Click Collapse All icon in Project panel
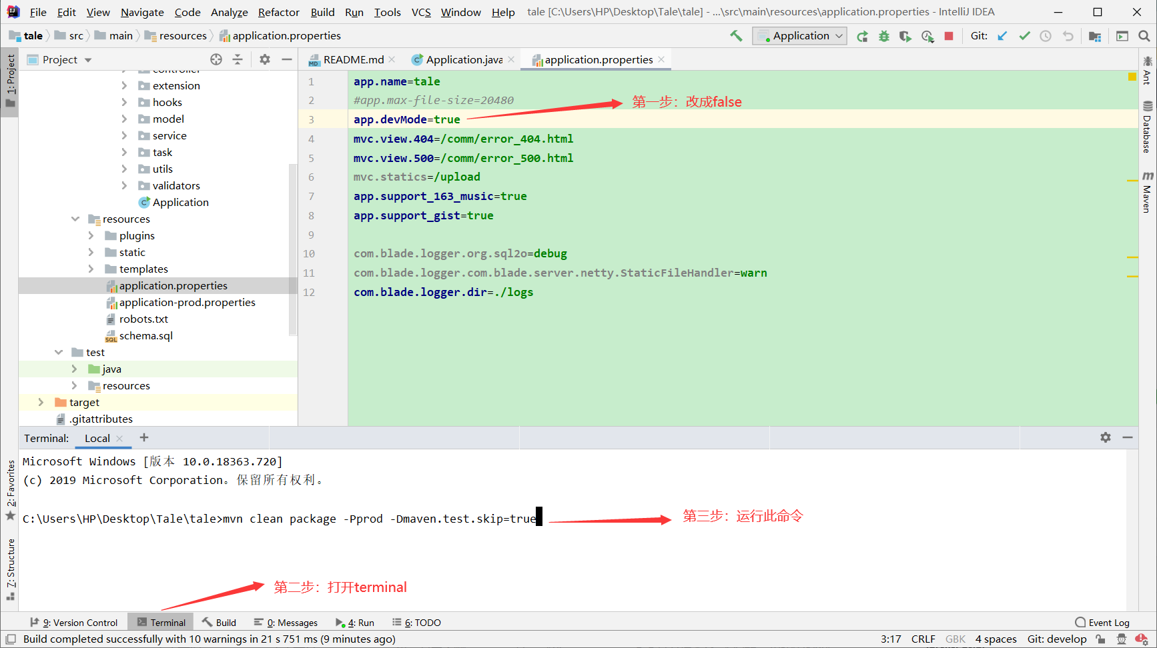 tap(238, 59)
